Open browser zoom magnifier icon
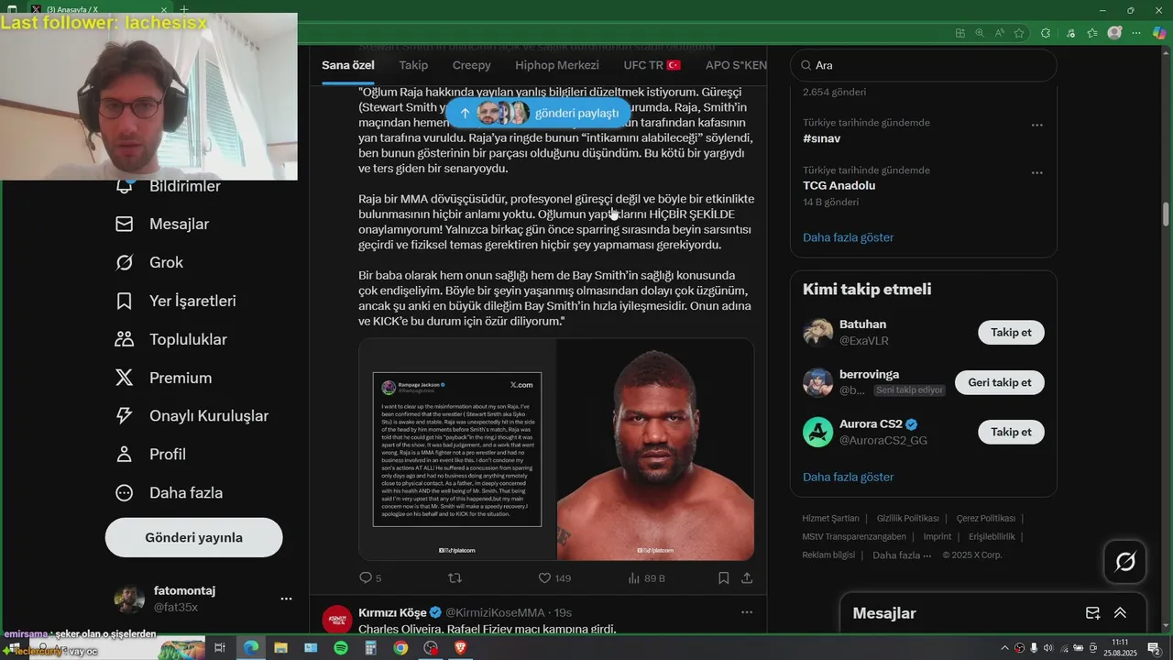 tap(980, 33)
